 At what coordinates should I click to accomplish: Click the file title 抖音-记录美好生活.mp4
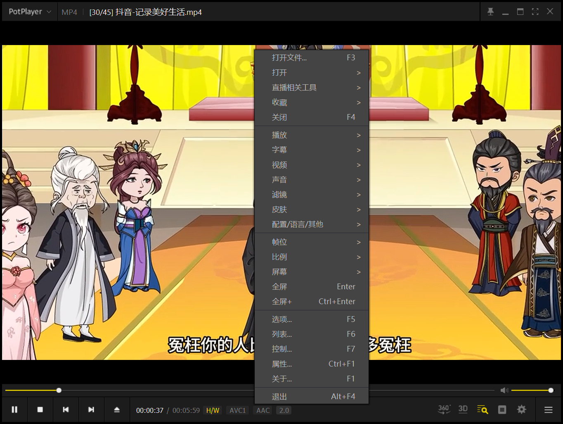pyautogui.click(x=158, y=12)
